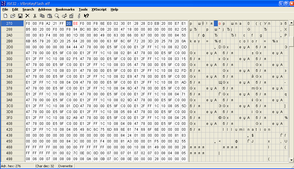Click the F5 byte in row 300
Image resolution: width=294 pixels, height=169 pixels.
coord(75,59)
